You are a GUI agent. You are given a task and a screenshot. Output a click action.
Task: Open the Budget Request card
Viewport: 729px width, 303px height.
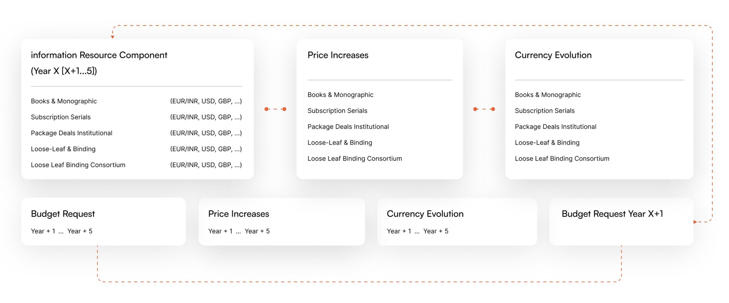click(104, 222)
